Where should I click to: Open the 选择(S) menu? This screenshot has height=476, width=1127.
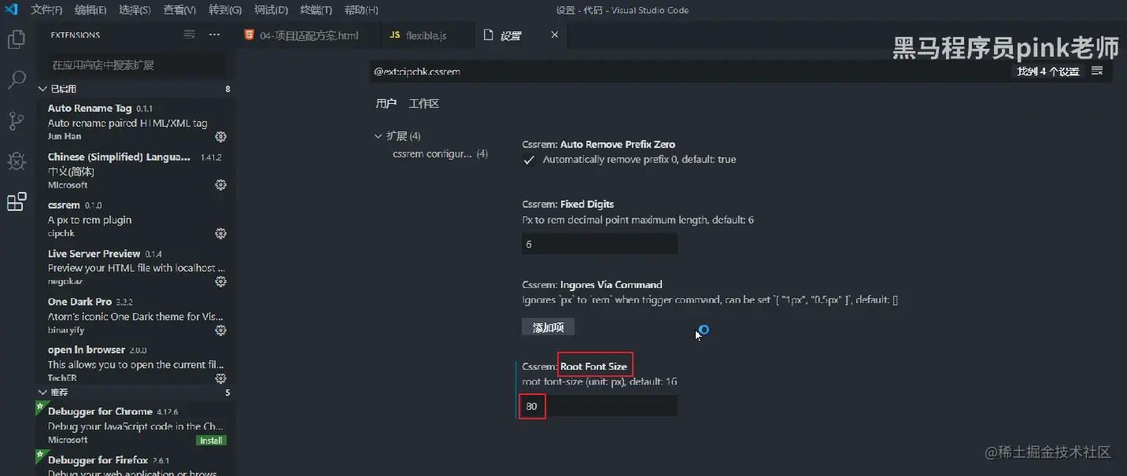(x=135, y=10)
